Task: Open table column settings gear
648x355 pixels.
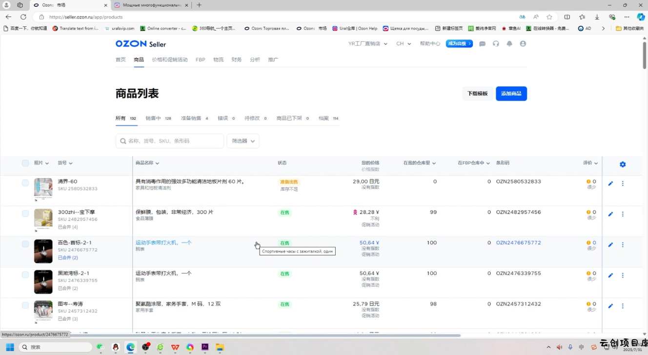Action: pyautogui.click(x=623, y=165)
